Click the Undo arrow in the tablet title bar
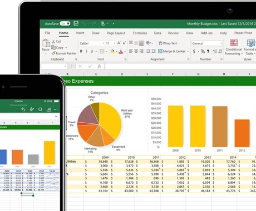Image resolution: width=256 pixels, height=211 pixels. point(84,23)
